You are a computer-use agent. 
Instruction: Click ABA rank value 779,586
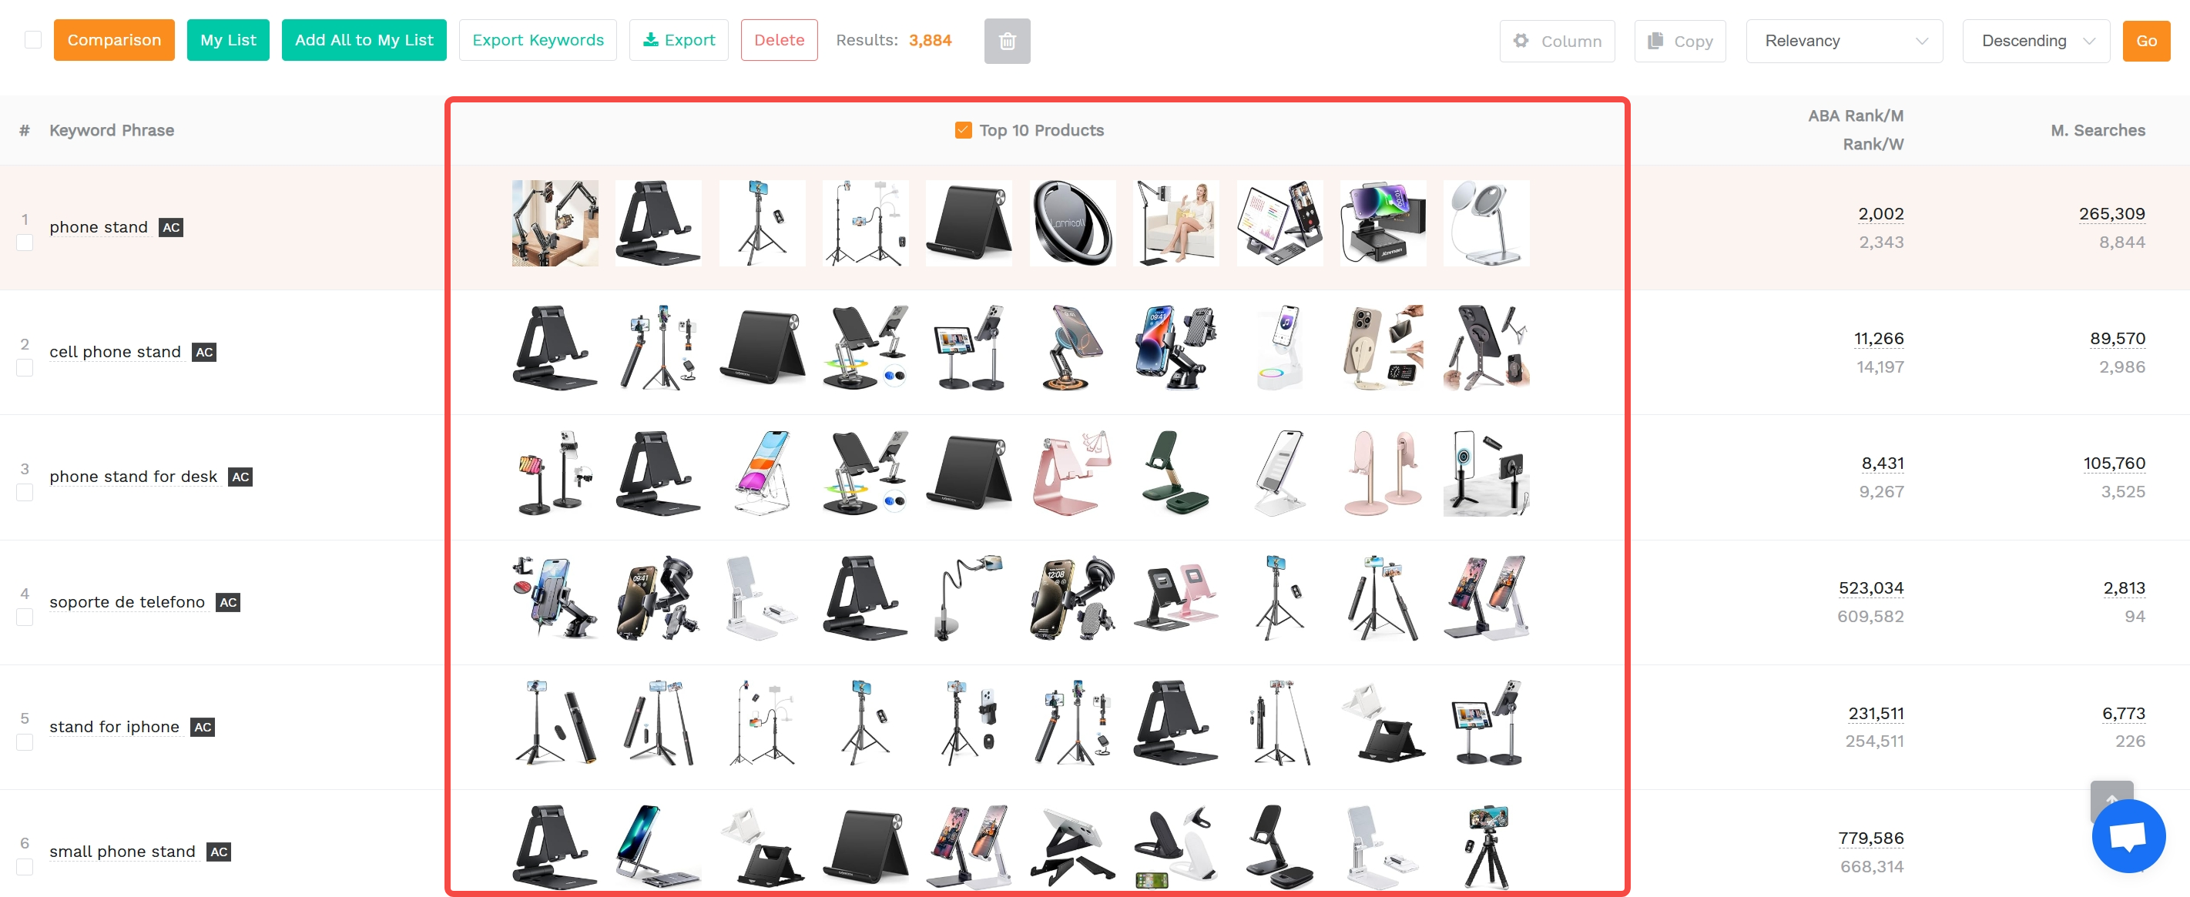1870,838
